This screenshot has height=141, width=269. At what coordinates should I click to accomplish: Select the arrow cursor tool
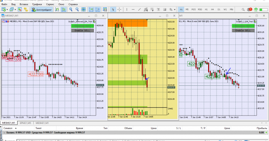[113, 10]
